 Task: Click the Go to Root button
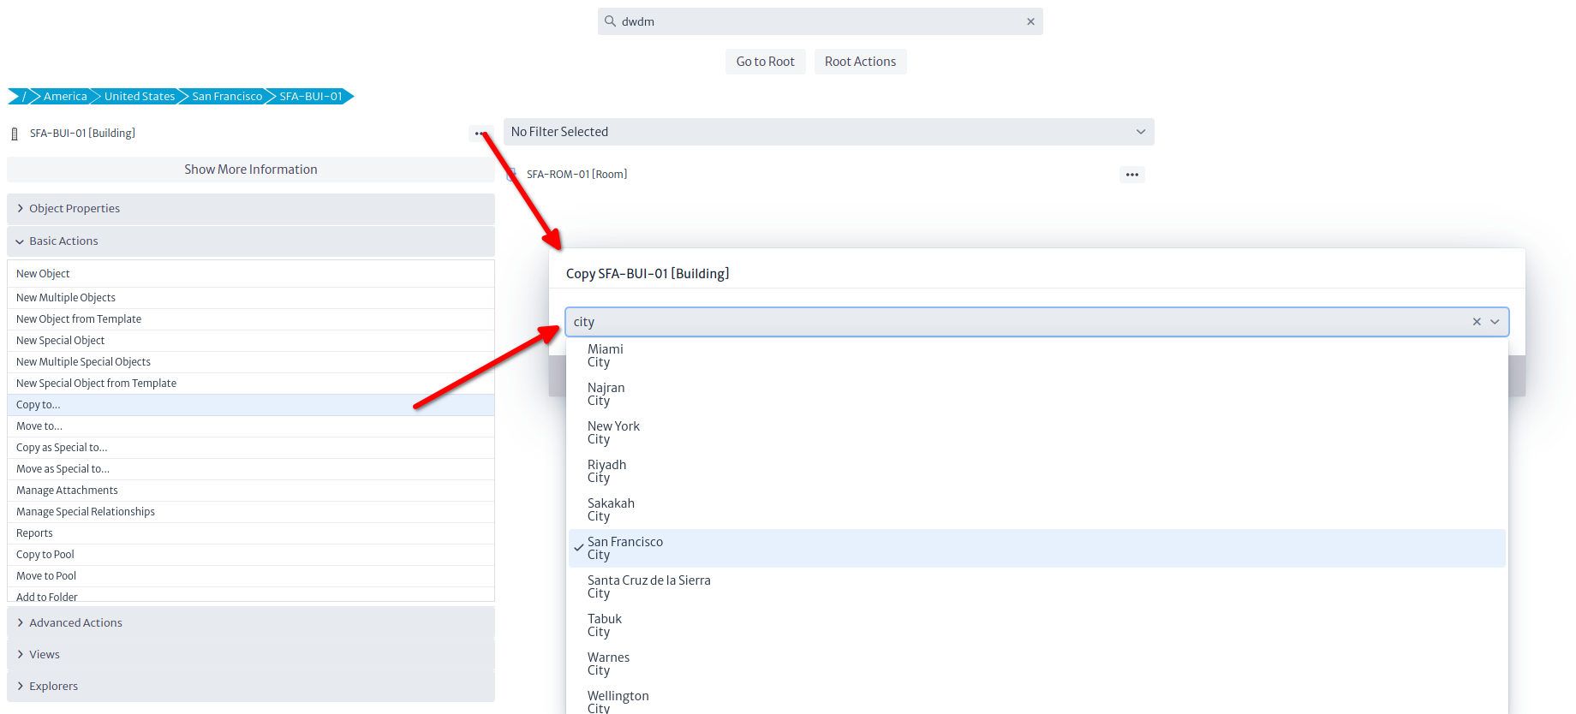(765, 62)
